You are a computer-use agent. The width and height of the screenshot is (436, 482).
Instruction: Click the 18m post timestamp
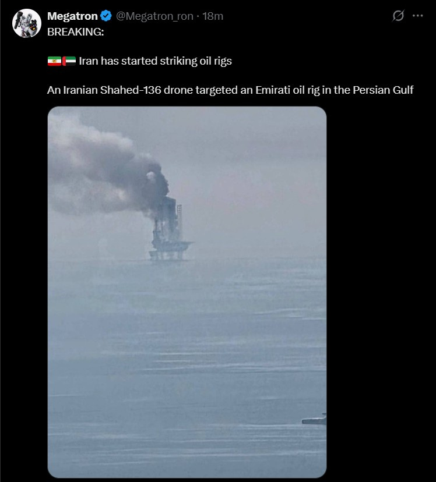tap(213, 16)
